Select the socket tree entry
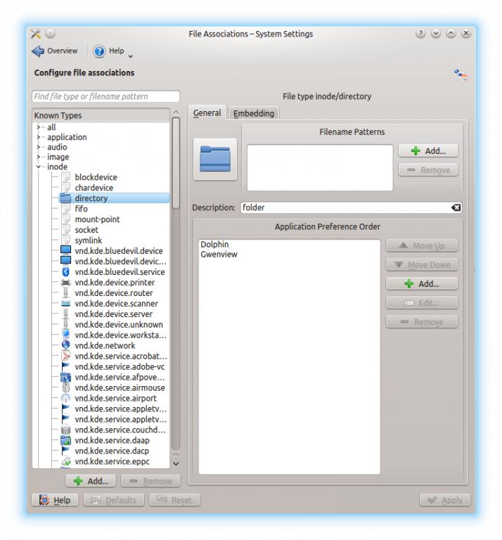The width and height of the screenshot is (502, 540). [x=86, y=230]
